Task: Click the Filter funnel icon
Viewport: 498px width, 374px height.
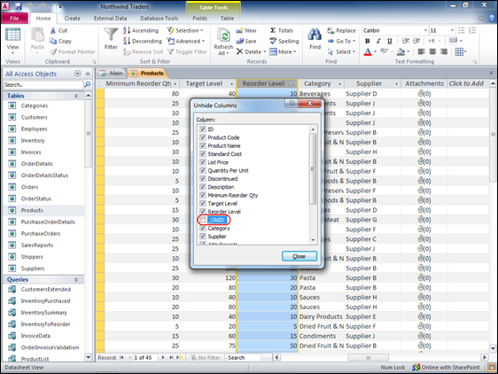Action: tap(111, 35)
